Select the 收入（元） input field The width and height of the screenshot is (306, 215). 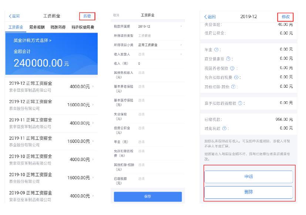148,63
